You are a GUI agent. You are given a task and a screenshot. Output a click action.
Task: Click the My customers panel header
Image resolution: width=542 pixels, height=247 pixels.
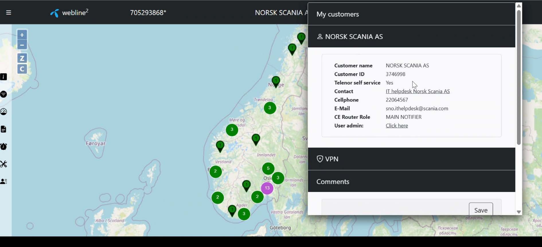click(x=412, y=14)
